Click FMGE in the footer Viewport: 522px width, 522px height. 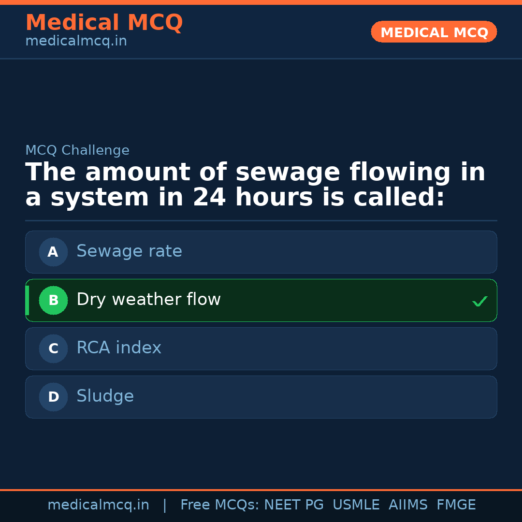tap(456, 505)
